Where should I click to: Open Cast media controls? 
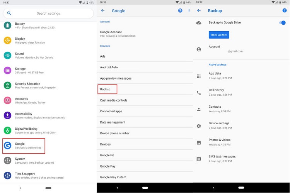click(145, 100)
